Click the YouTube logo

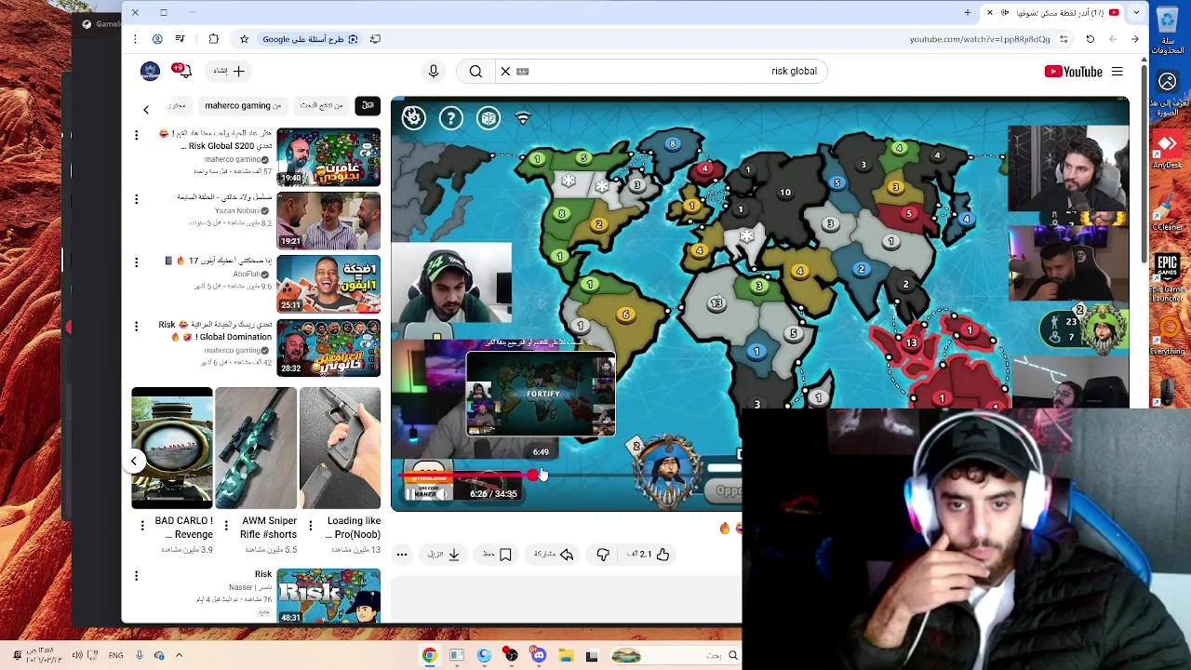(1073, 72)
